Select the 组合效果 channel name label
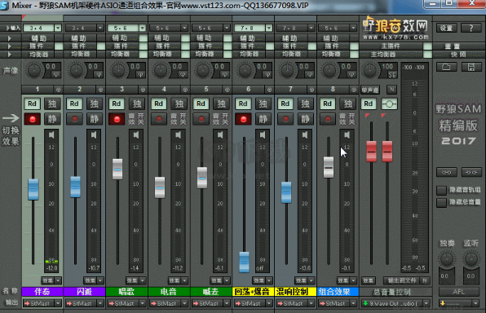The height and width of the screenshot is (313, 486). click(x=338, y=292)
